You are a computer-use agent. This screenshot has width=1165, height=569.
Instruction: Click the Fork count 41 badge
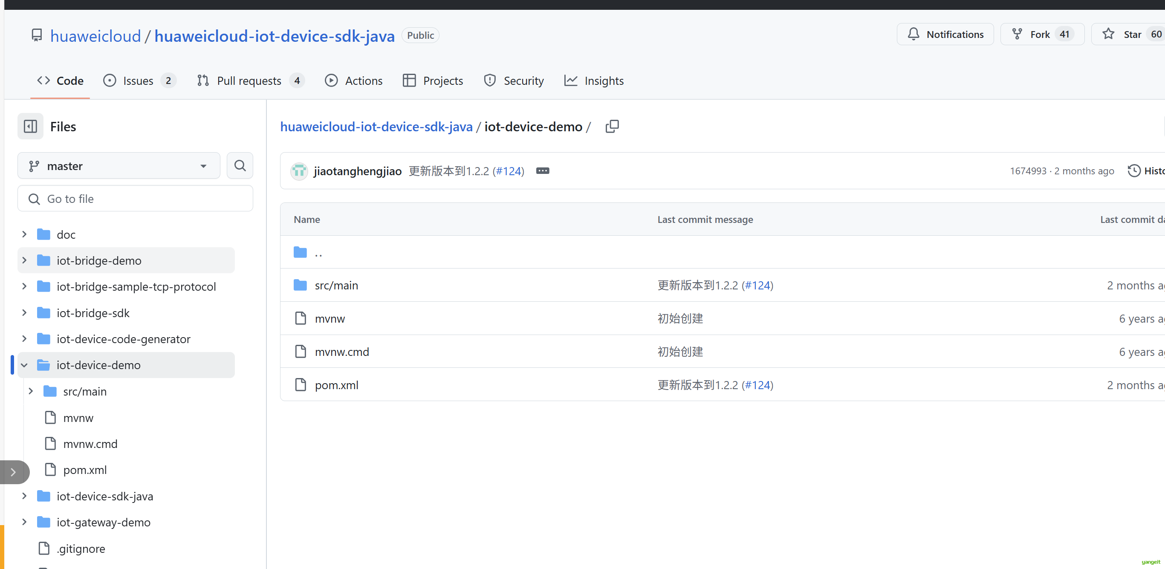click(x=1064, y=35)
